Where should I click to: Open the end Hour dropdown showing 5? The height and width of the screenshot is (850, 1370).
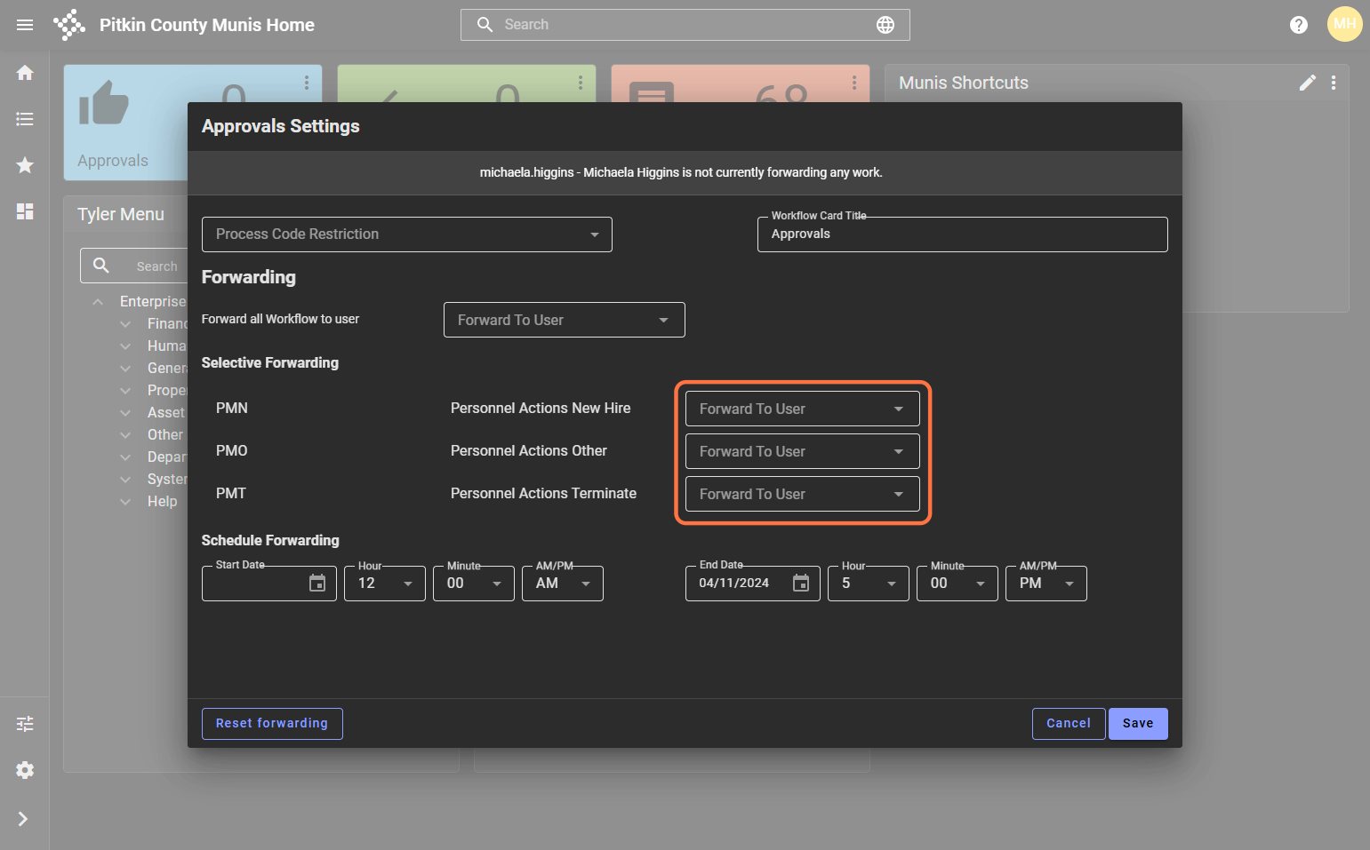pos(869,584)
